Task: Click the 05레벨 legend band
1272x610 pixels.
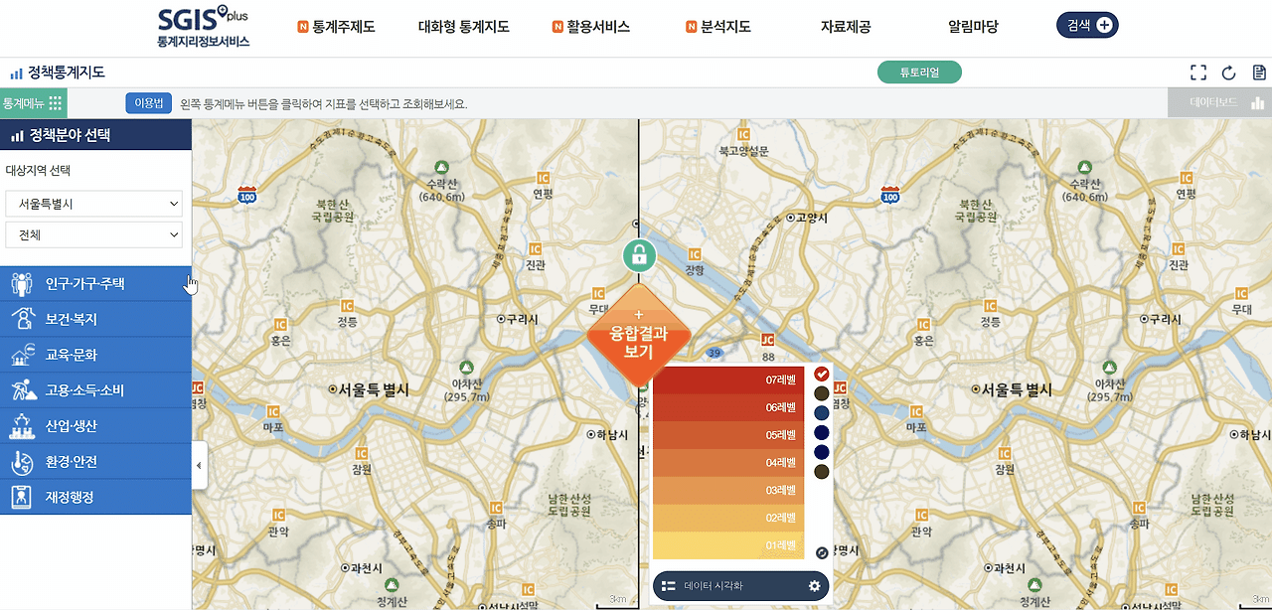Action: [x=728, y=435]
